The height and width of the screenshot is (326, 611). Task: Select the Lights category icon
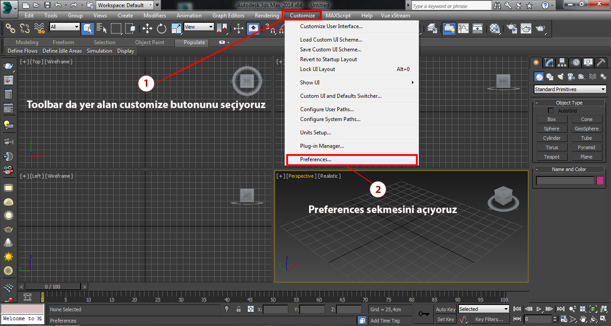[560, 77]
